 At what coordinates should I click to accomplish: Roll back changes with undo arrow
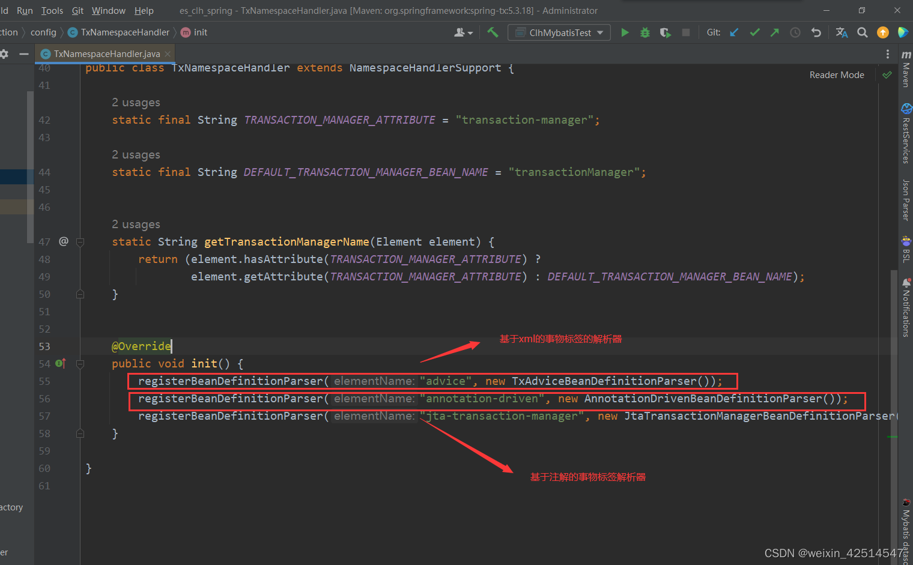[x=816, y=32]
